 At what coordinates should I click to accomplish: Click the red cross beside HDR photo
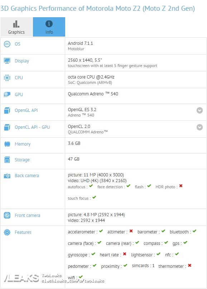181,186
